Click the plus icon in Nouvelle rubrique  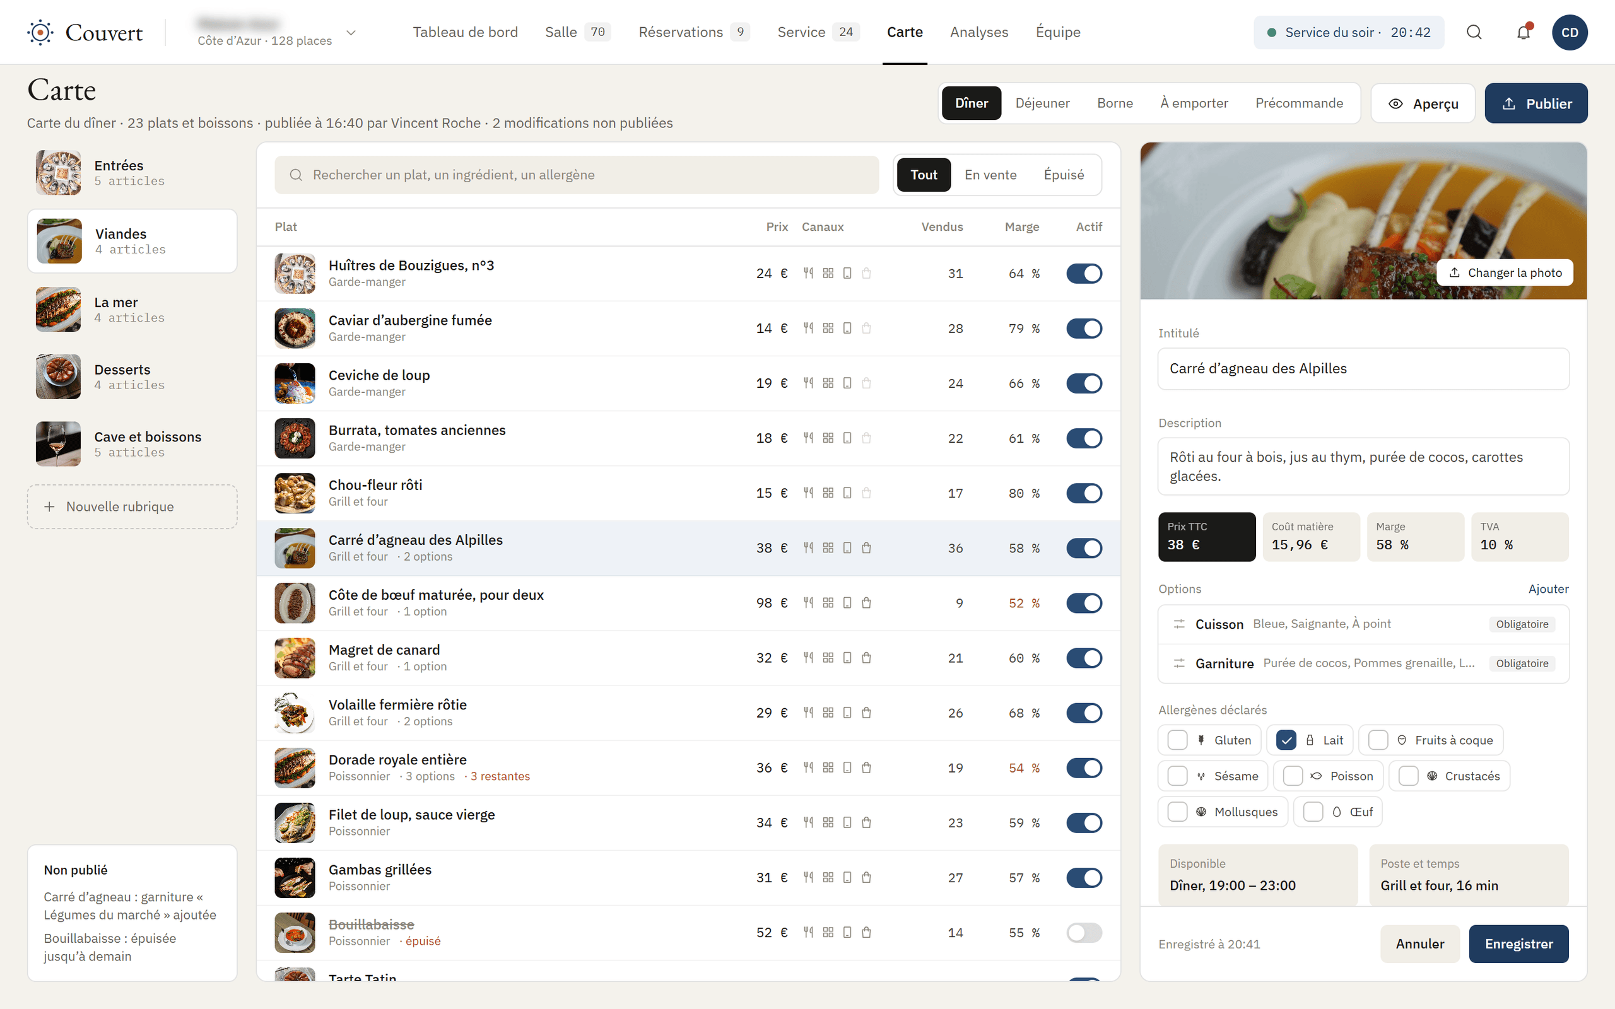[49, 506]
